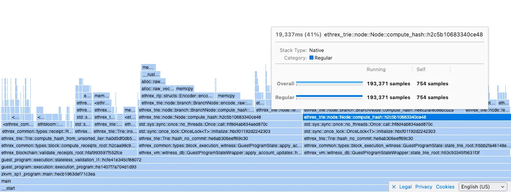Open the Legal link
Viewport: 511px width, 192px height.
tap(405, 187)
